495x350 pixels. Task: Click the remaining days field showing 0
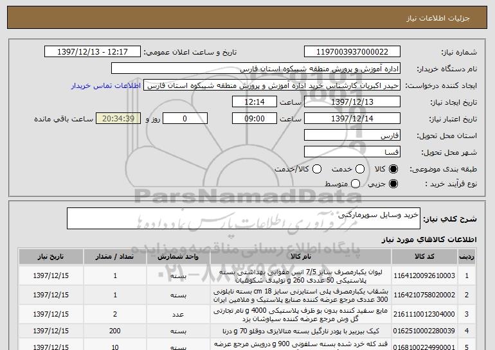(x=185, y=119)
